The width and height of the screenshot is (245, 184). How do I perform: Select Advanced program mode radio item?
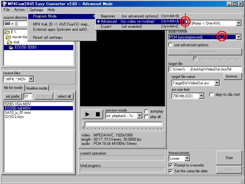[x=140, y=21]
